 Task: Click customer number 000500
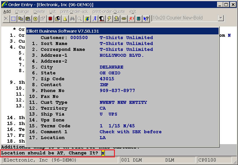(79, 38)
